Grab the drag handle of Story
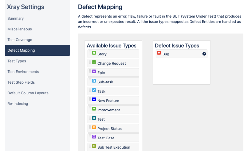 point(90,53)
